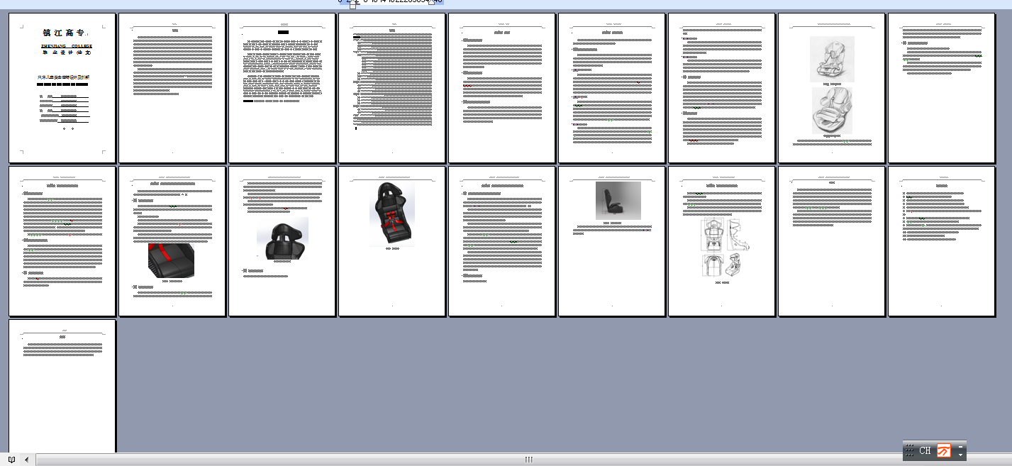Select the fourteenth page thumbnail
This screenshot has height=466, width=1012.
click(502, 241)
